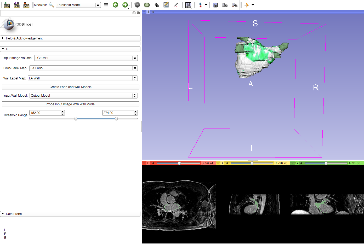This screenshot has height=244, width=364.
Task: Go to previous module with back arrow
Action: [x=115, y=5]
